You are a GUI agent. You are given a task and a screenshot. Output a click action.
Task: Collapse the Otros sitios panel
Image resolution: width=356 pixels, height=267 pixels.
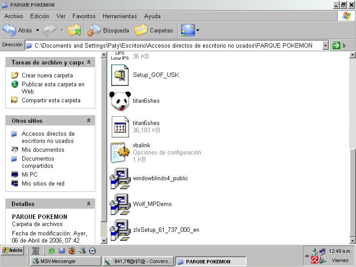(x=89, y=121)
